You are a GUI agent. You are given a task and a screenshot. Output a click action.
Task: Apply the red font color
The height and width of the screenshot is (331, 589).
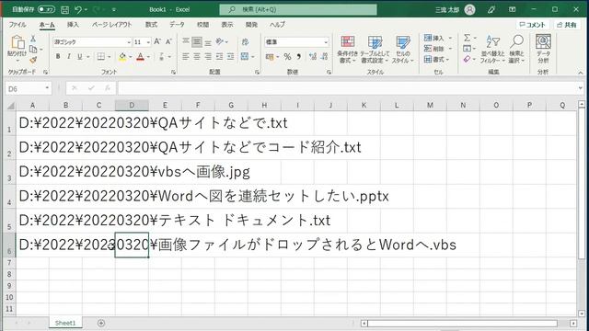(x=141, y=57)
